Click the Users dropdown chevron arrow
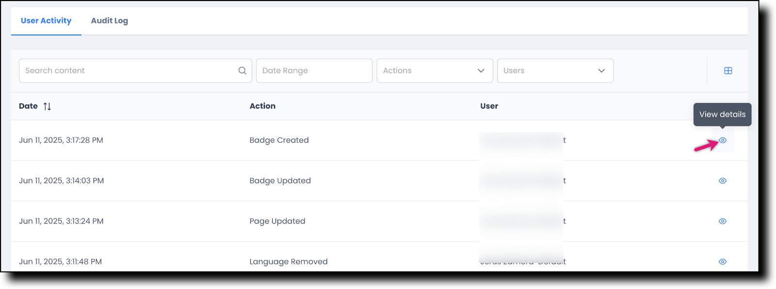 tap(601, 71)
